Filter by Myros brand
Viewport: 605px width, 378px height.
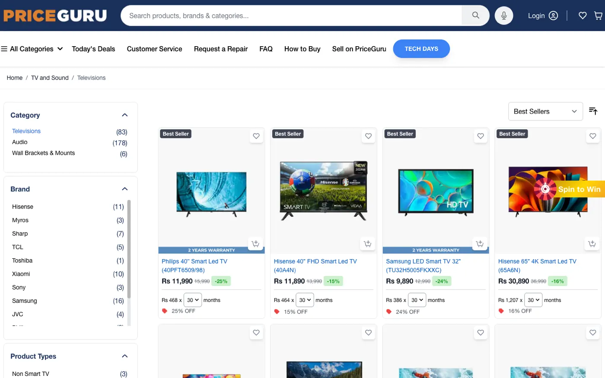tap(20, 220)
